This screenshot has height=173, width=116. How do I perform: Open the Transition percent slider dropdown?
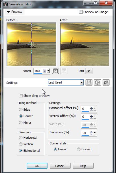(x=95, y=133)
